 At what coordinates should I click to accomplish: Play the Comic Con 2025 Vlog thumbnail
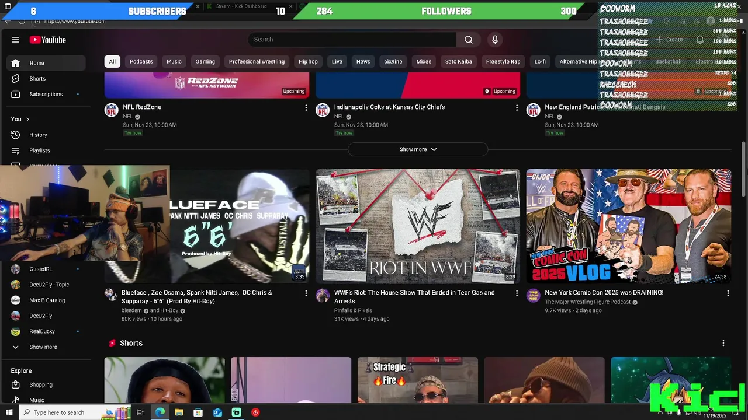pos(629,226)
